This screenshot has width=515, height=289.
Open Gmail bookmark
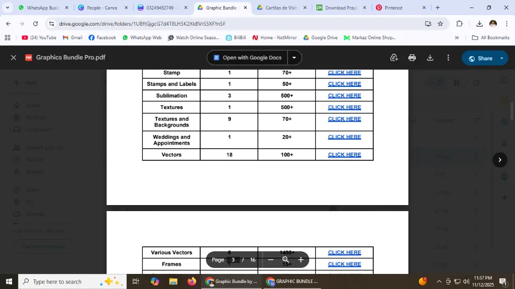click(72, 38)
